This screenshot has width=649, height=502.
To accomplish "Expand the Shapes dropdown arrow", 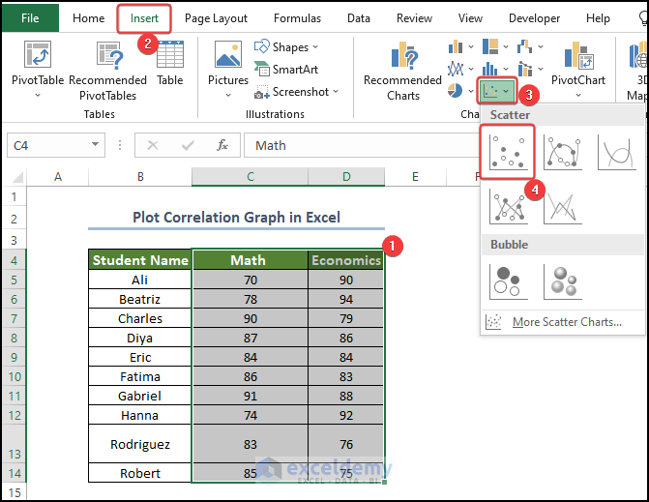I will coord(316,46).
